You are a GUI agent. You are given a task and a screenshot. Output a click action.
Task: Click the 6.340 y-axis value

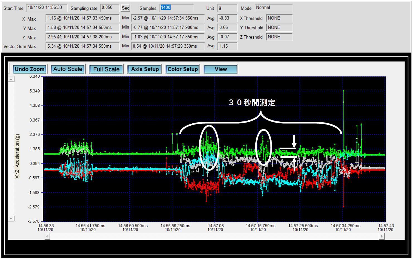click(x=35, y=76)
